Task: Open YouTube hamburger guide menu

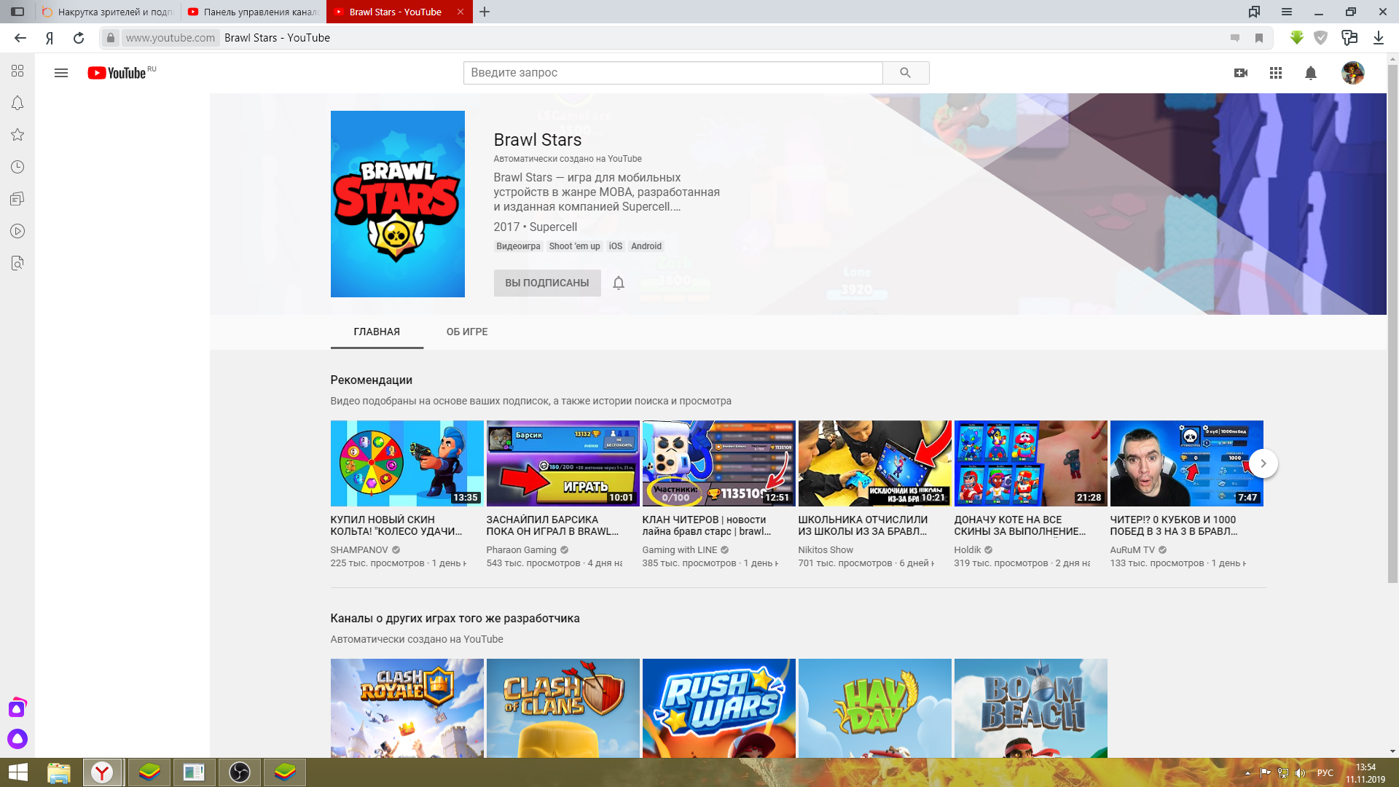Action: click(61, 73)
